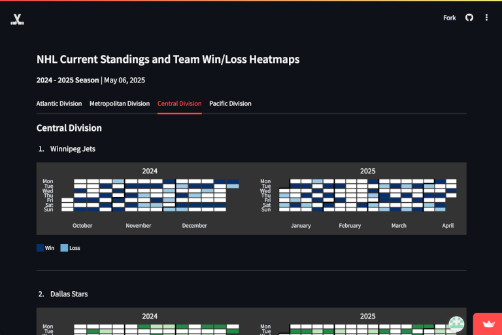This screenshot has height=335, width=502.
Task: Click the light blue Loss legend swatch
Action: point(64,248)
